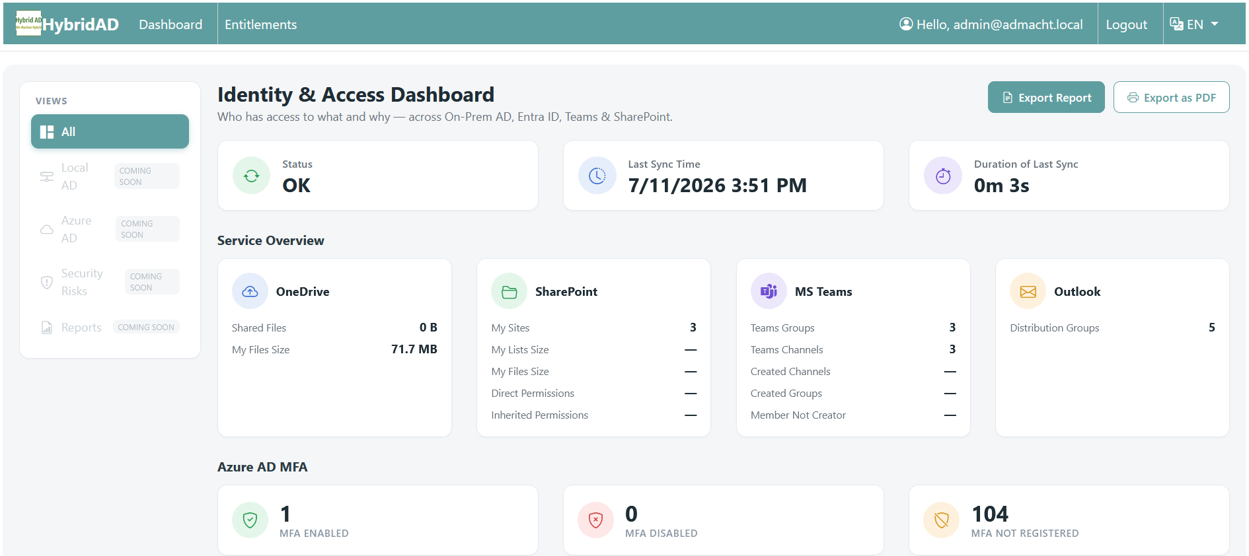
Task: Expand the EN language dropdown
Action: (x=1194, y=24)
